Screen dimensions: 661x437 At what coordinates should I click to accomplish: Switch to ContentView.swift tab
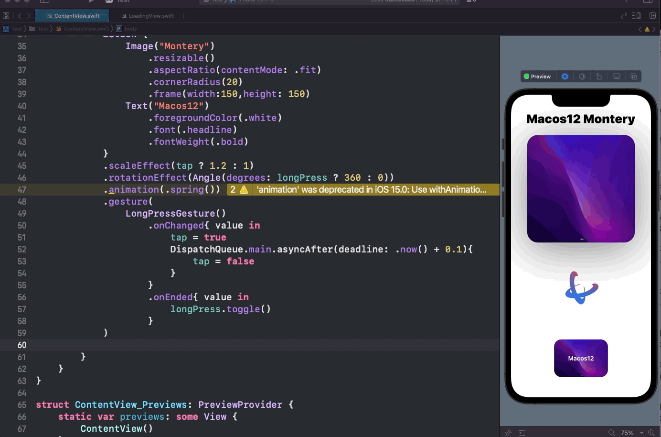(73, 16)
